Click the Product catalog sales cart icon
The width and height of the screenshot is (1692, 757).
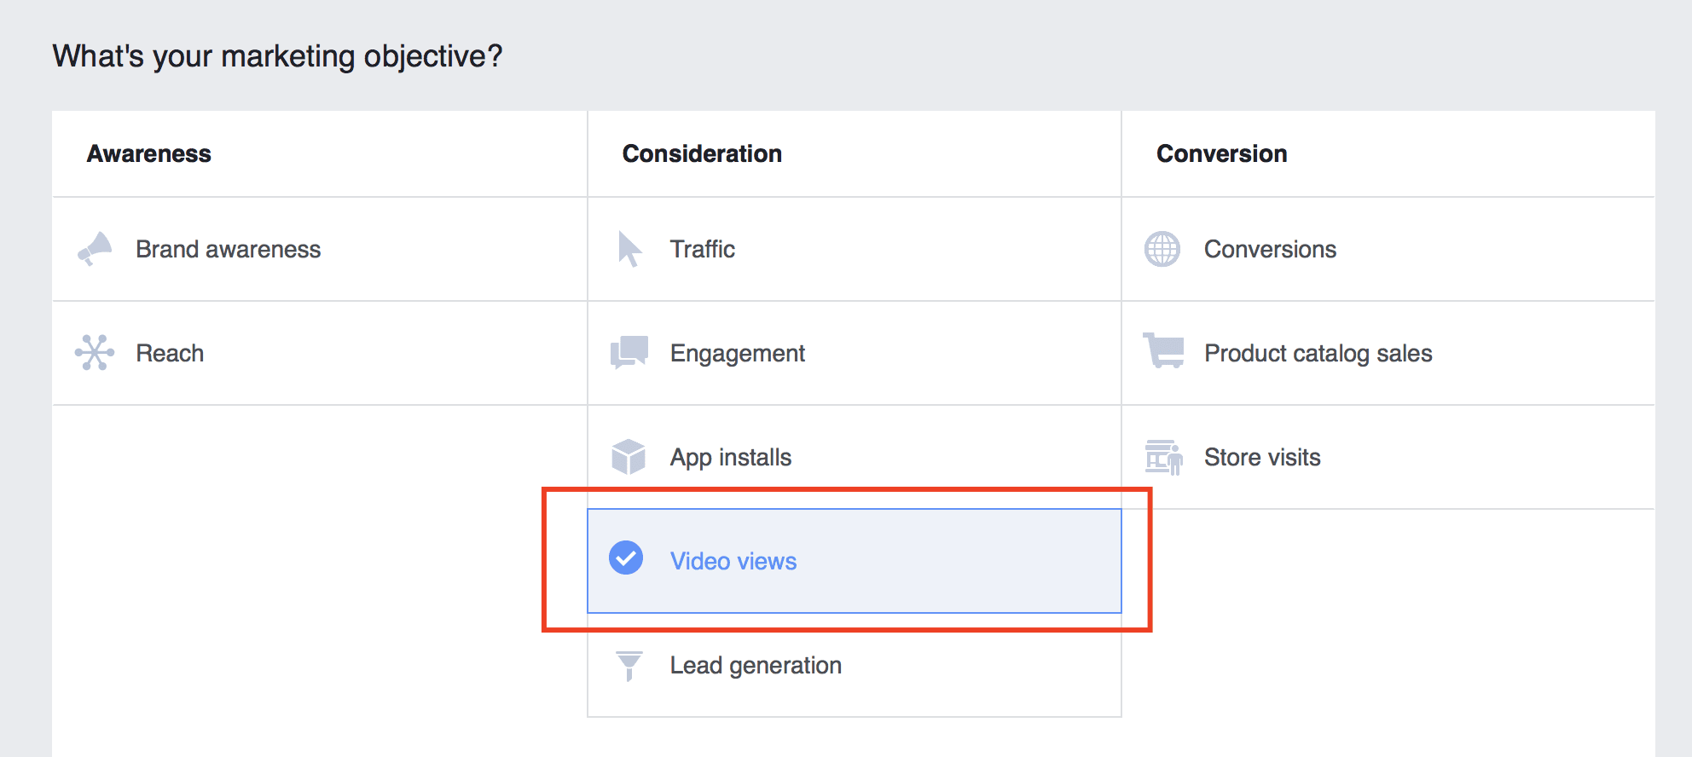point(1164,350)
